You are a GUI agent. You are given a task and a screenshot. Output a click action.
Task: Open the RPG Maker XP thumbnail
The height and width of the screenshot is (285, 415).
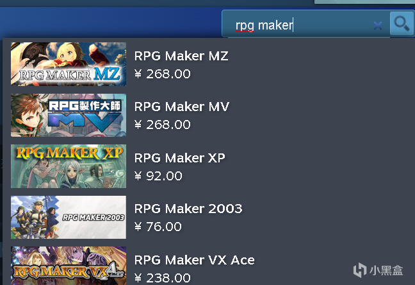click(x=69, y=166)
